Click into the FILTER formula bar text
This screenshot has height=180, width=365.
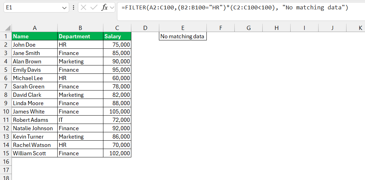pos(235,7)
